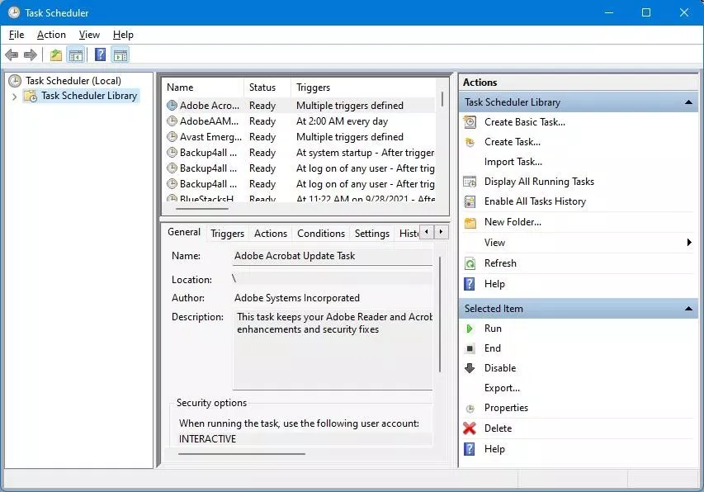Export the selected task
The height and width of the screenshot is (492, 704).
pyautogui.click(x=502, y=388)
